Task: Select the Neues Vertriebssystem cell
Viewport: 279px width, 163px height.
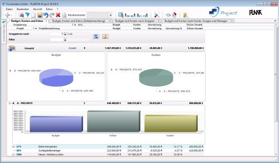Action: (51, 155)
